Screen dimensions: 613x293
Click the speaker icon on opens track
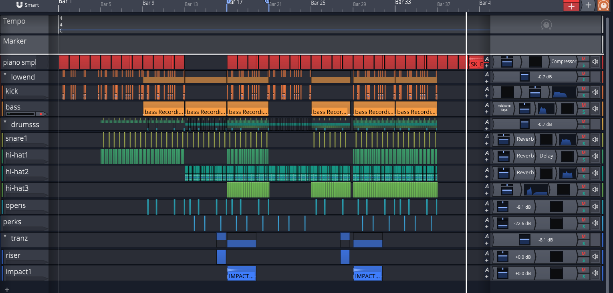[595, 206]
